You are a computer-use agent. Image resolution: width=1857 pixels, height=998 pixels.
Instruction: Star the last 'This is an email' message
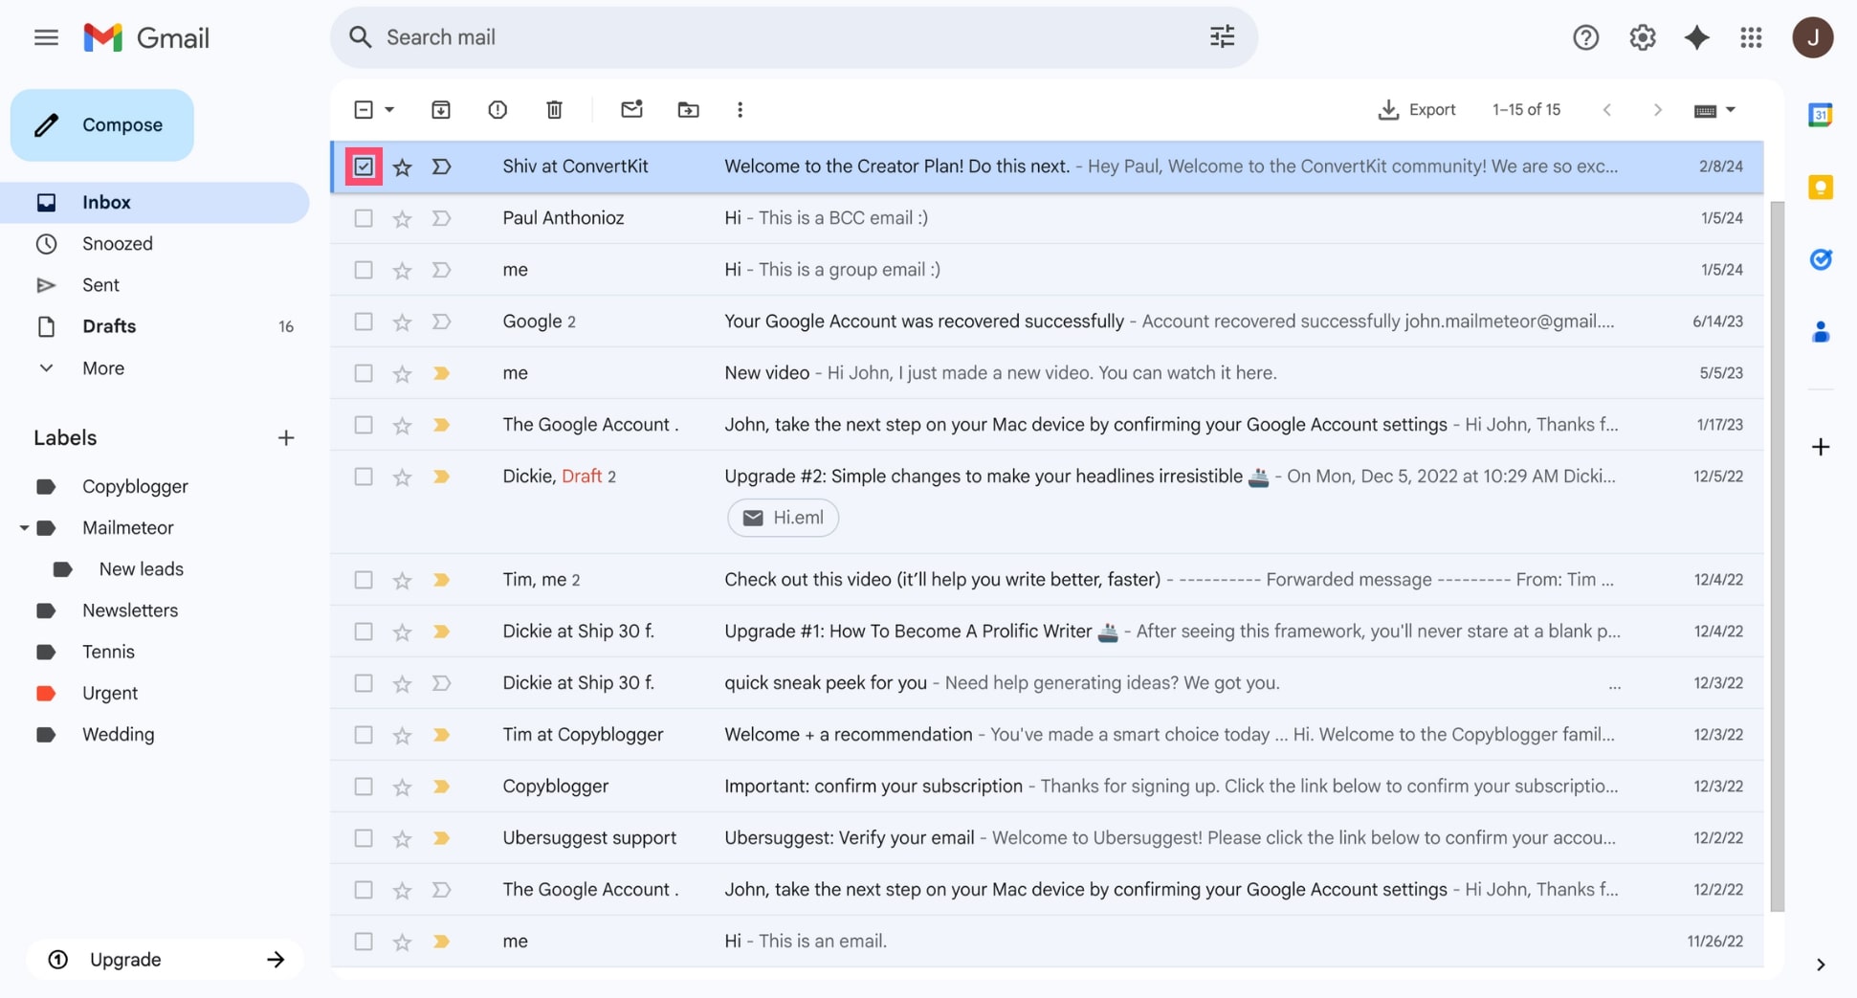tap(402, 943)
